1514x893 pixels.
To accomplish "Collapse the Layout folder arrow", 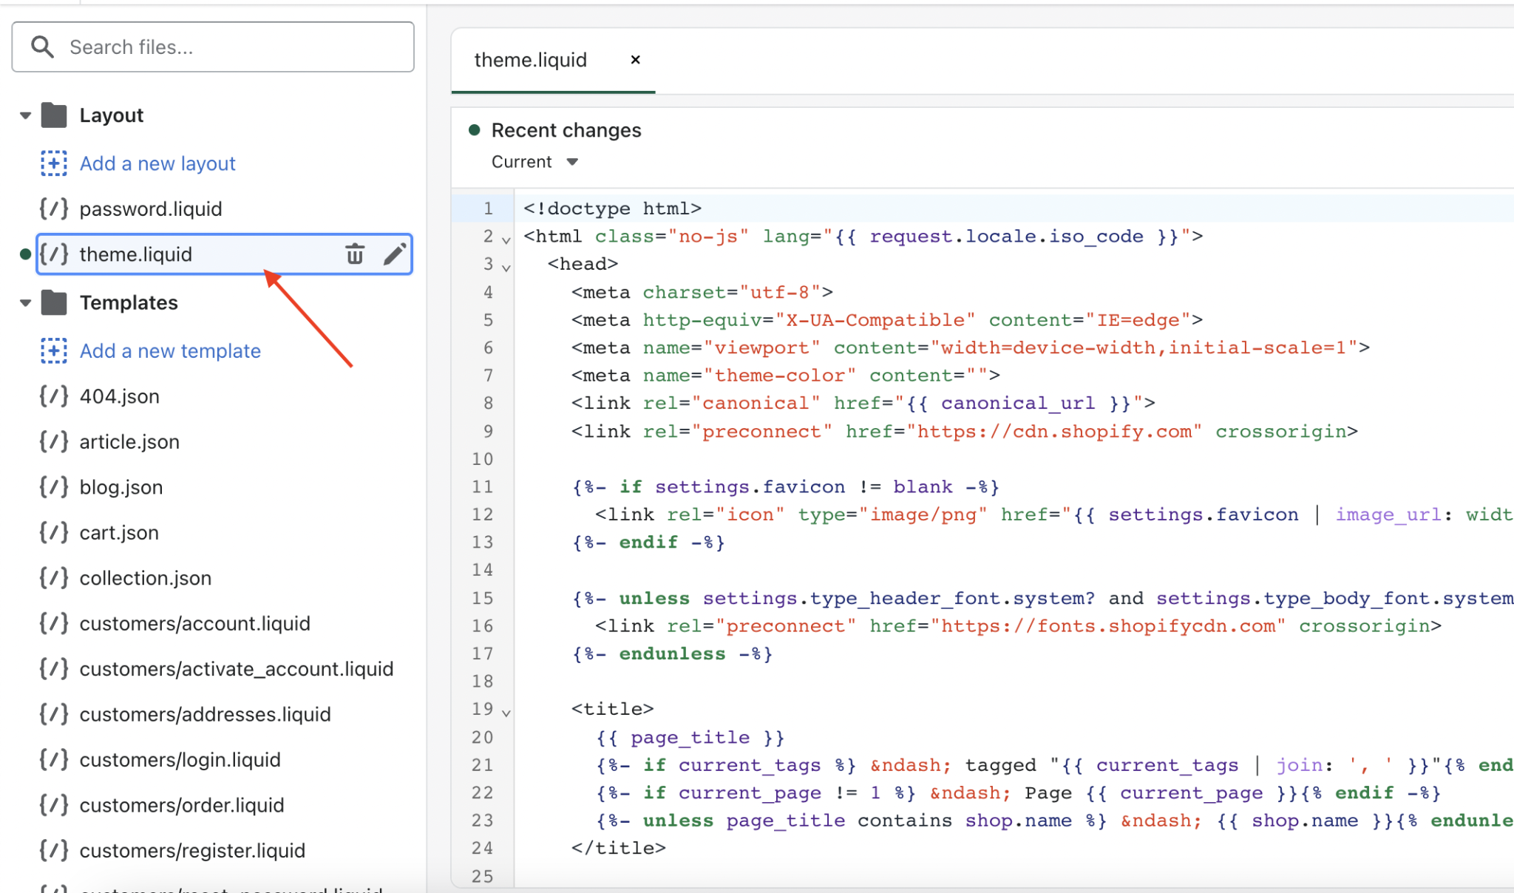I will [25, 115].
